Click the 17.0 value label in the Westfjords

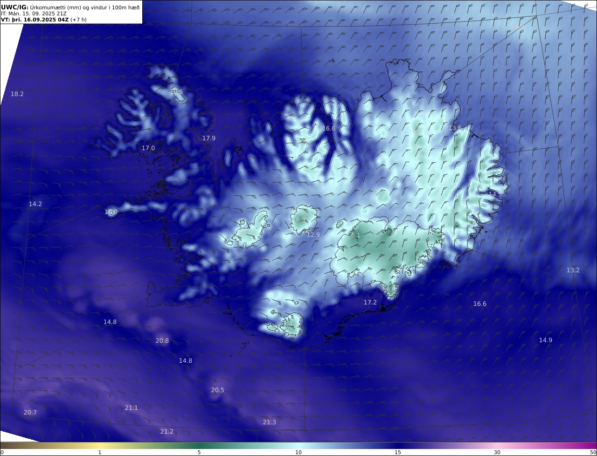[x=148, y=148]
